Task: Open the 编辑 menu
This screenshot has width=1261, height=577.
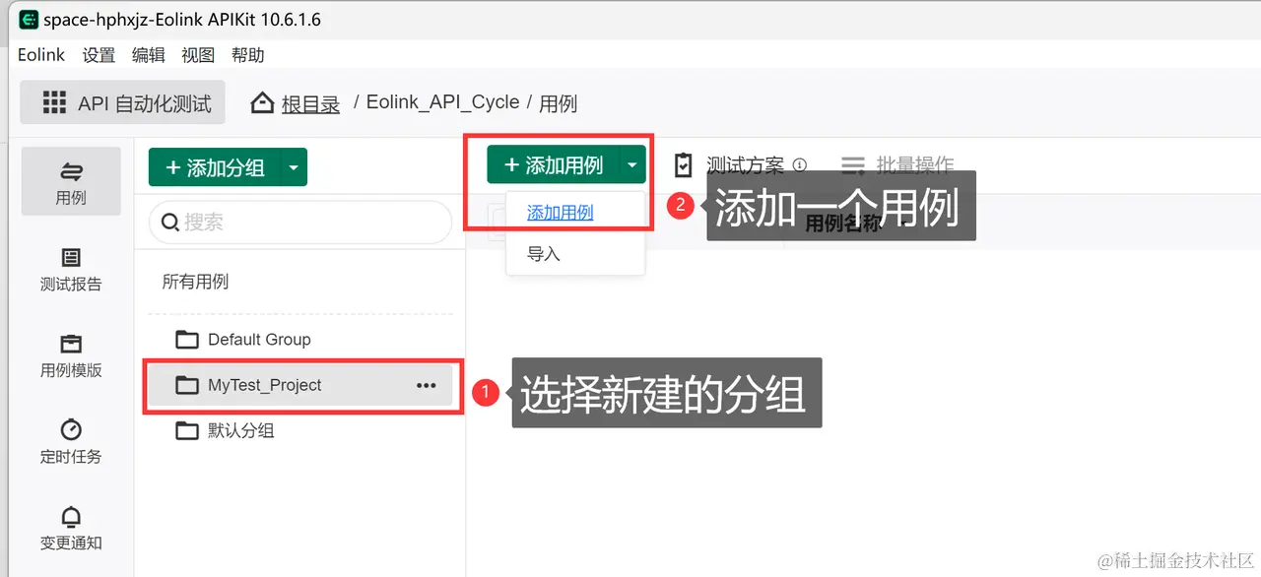Action: 148,55
